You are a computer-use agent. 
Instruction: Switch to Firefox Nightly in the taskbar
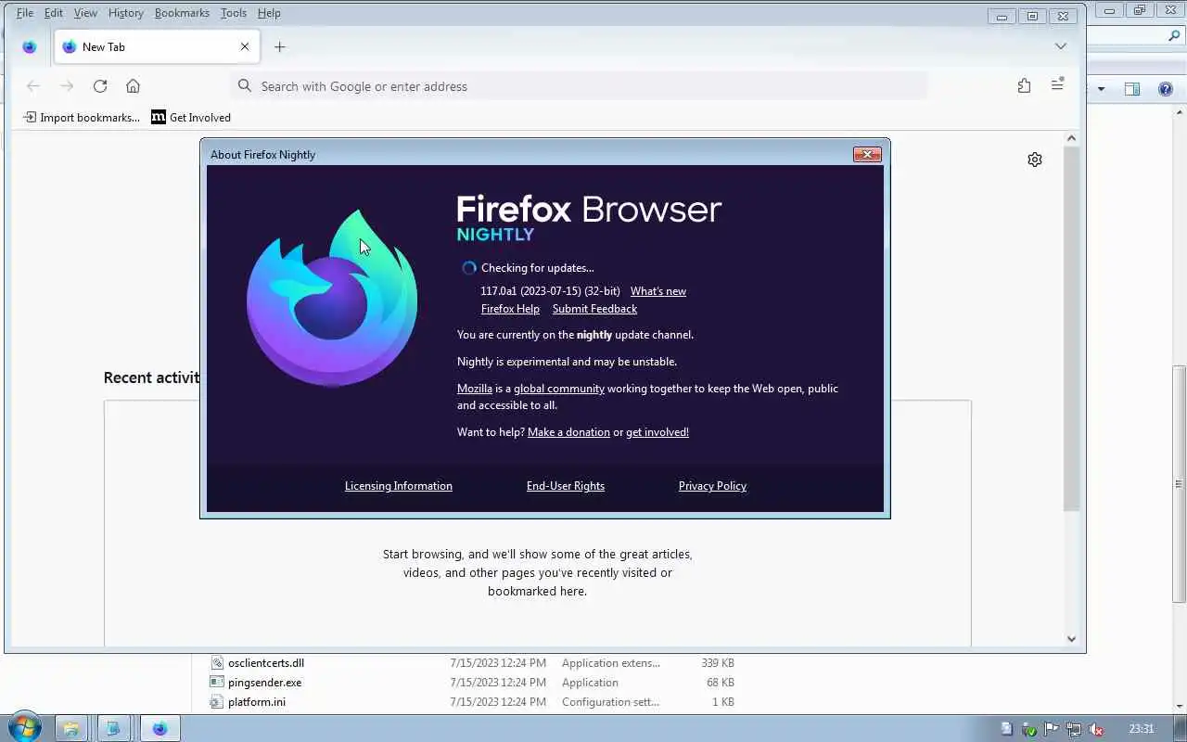point(160,728)
